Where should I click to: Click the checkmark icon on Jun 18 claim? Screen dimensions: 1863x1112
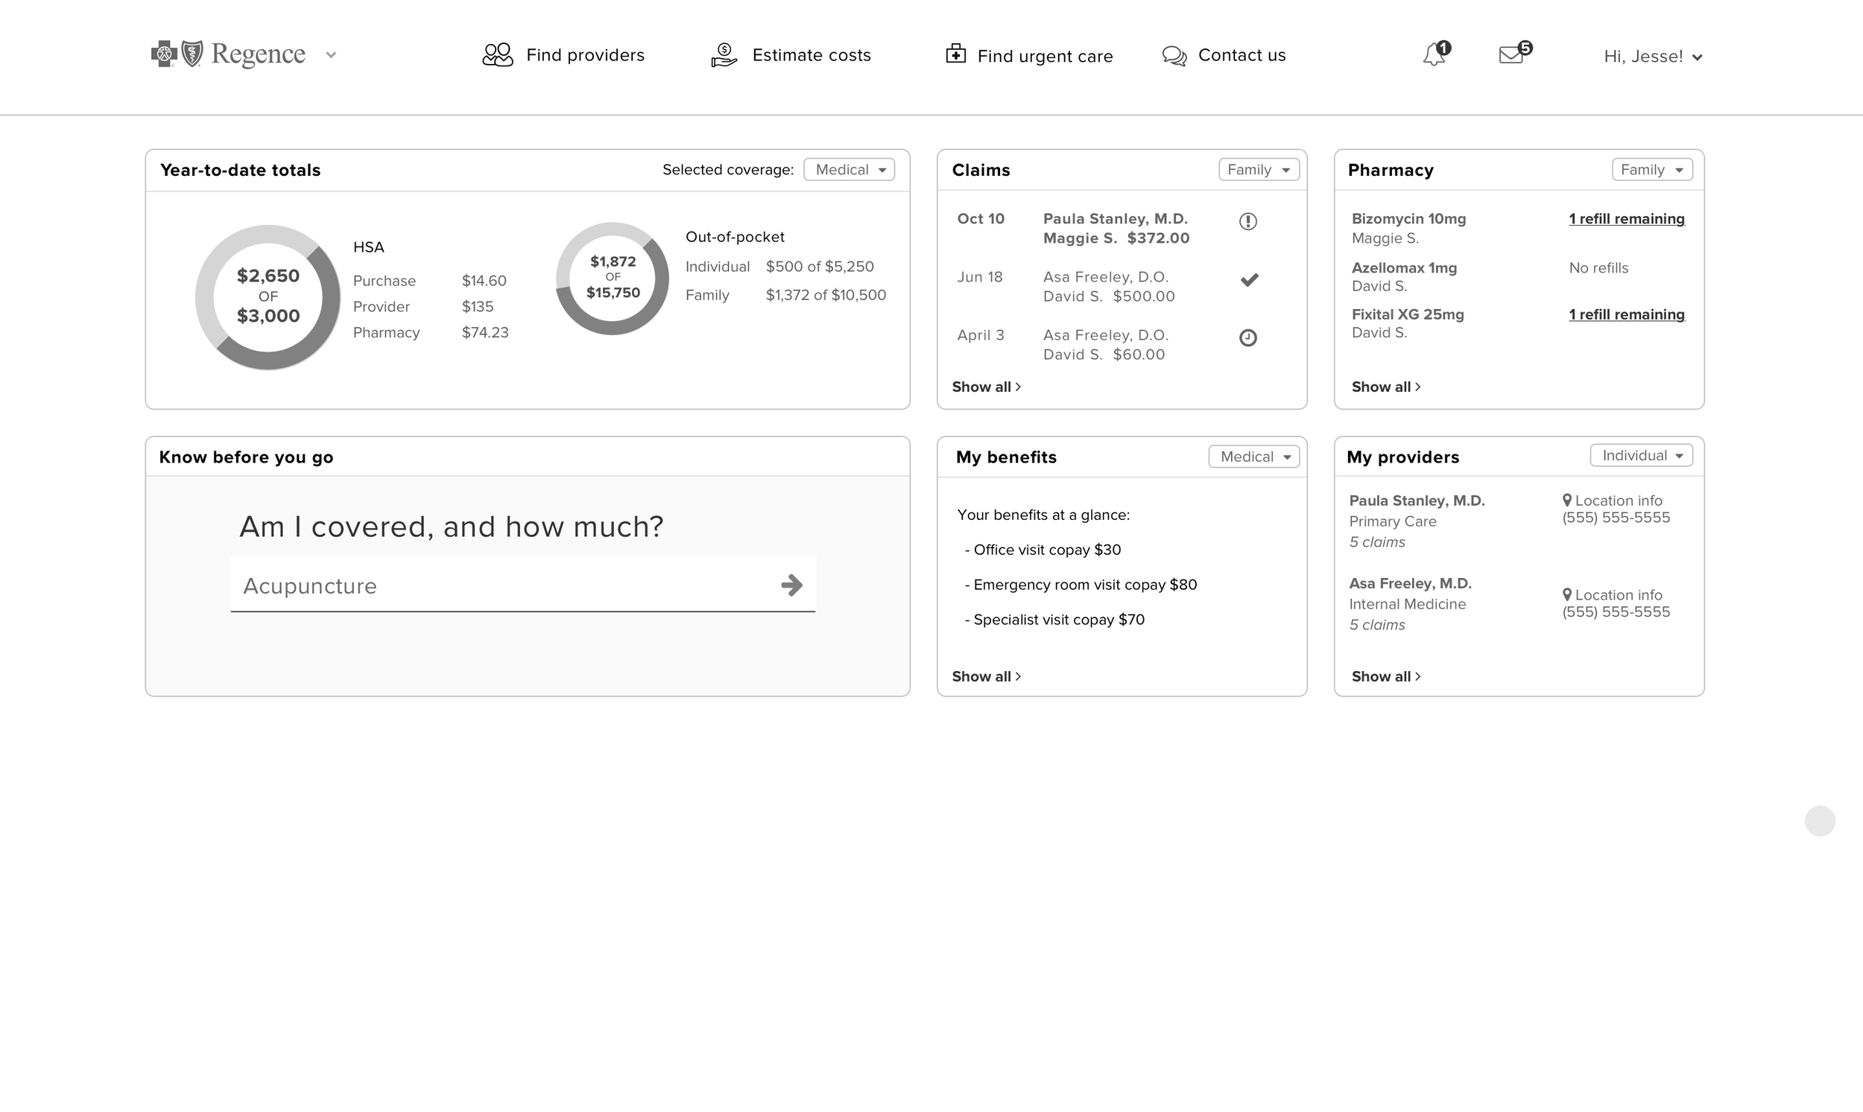coord(1249,279)
